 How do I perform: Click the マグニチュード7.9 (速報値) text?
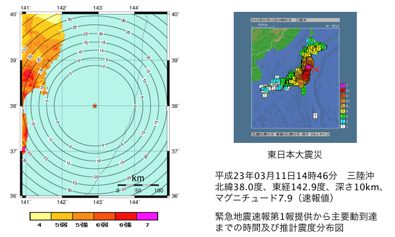275,198
